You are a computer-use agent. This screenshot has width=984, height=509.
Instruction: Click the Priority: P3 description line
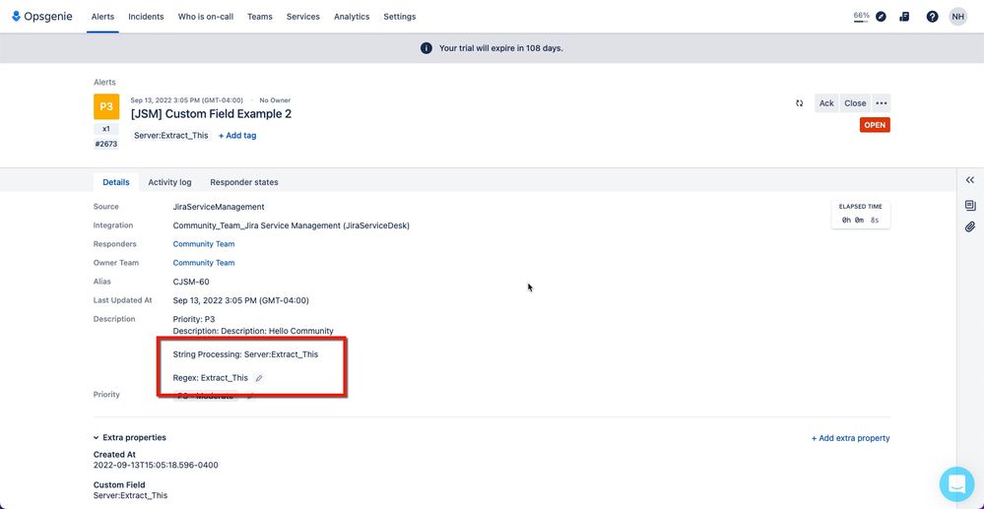click(x=194, y=319)
